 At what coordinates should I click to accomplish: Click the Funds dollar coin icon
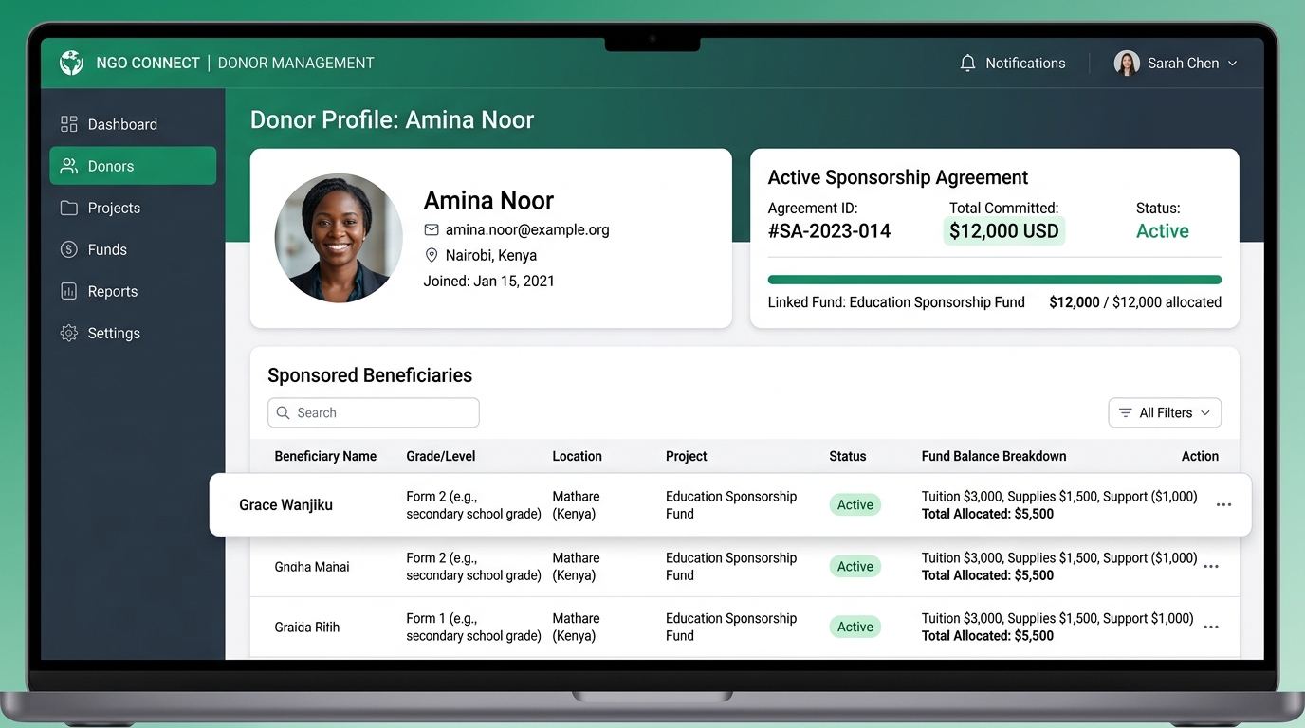tap(68, 249)
